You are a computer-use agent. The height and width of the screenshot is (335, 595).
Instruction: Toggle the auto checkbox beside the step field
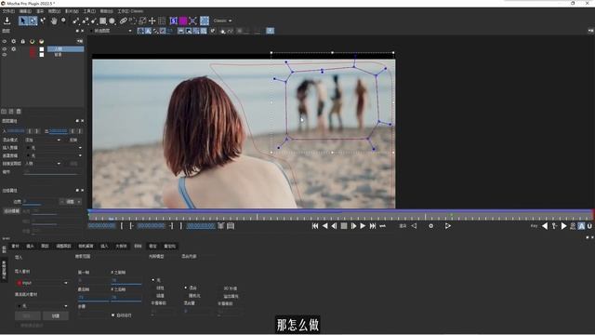[x=113, y=315]
